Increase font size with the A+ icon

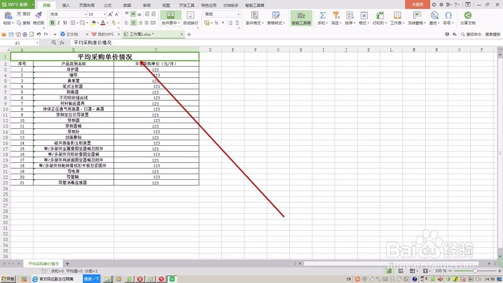[x=111, y=14]
